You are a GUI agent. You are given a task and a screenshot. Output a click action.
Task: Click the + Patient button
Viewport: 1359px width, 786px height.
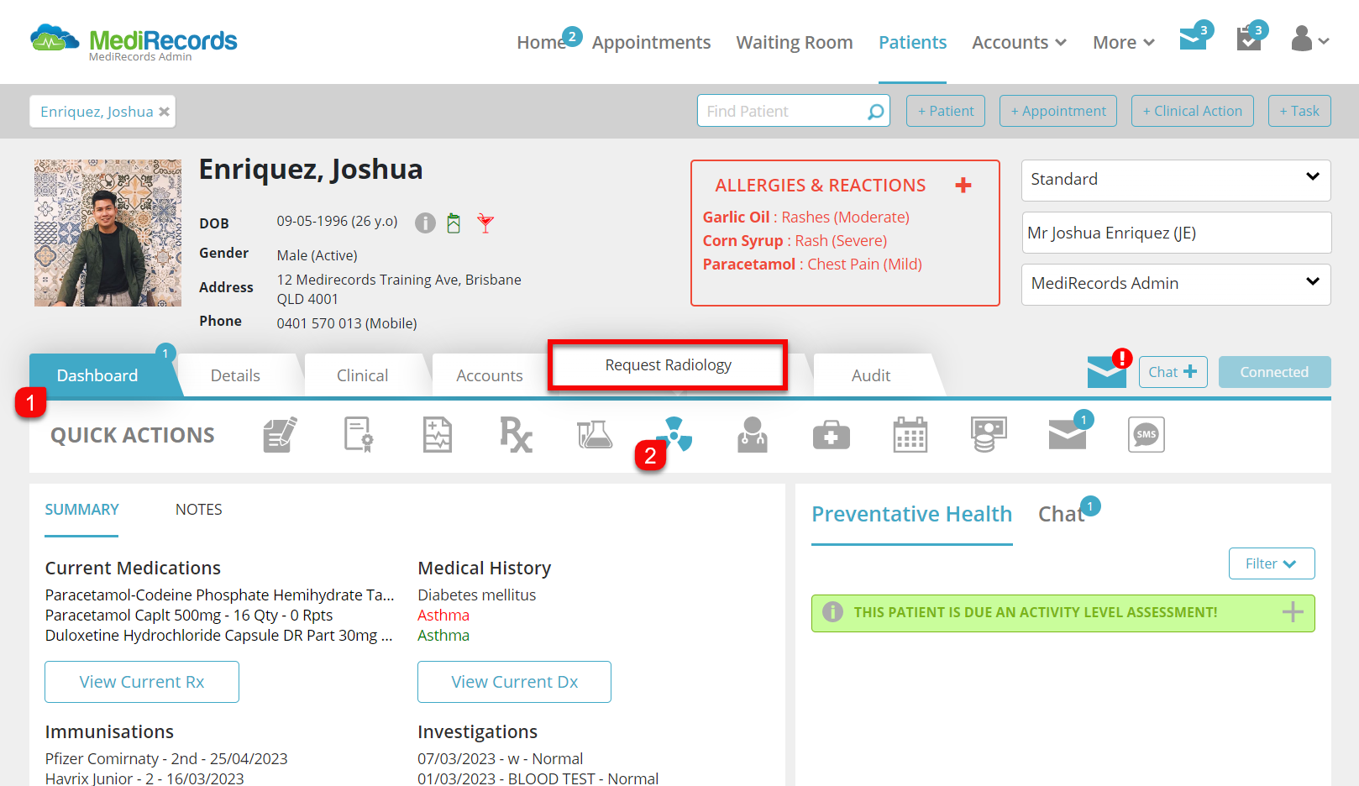[x=946, y=111]
